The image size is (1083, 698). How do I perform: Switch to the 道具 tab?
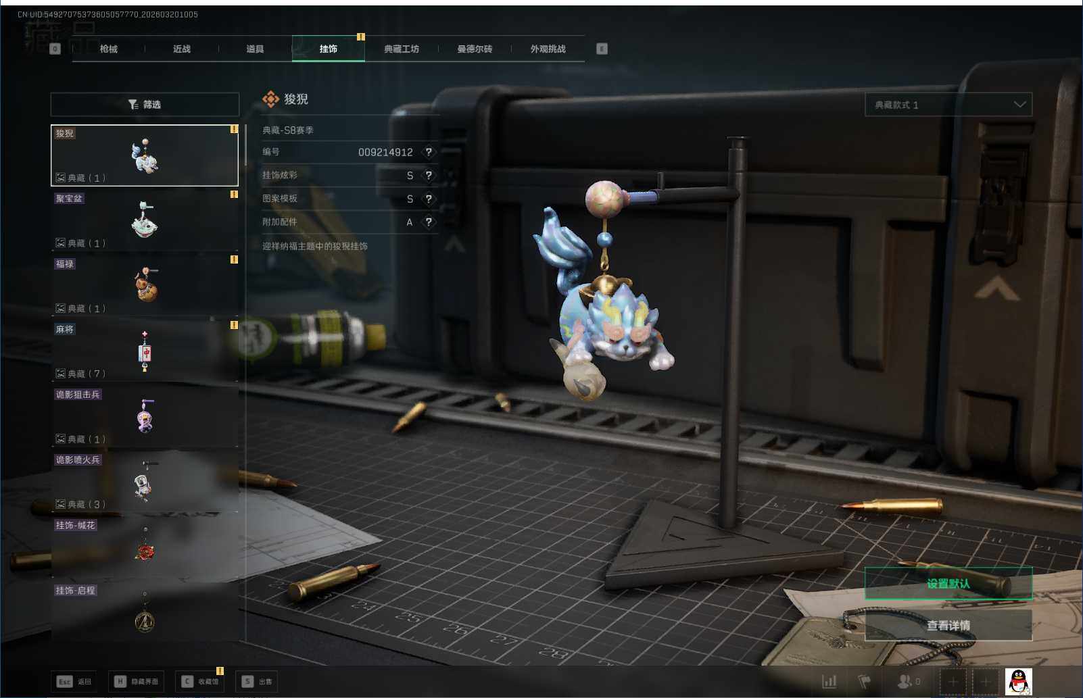(255, 49)
